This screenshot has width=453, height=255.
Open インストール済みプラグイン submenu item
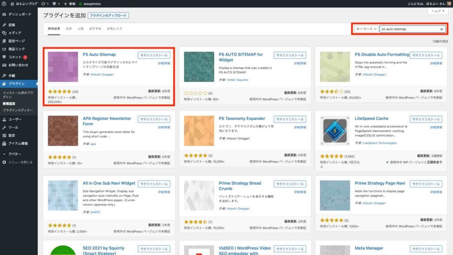click(18, 95)
